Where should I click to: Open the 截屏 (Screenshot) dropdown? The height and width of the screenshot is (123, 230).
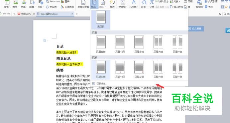click(33, 4)
